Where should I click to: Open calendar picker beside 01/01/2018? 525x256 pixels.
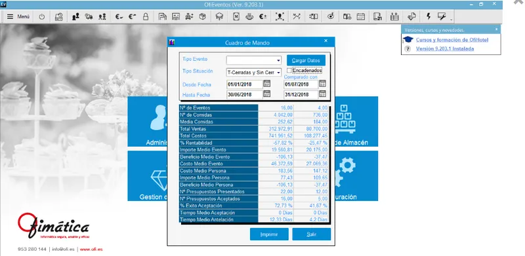click(x=267, y=84)
